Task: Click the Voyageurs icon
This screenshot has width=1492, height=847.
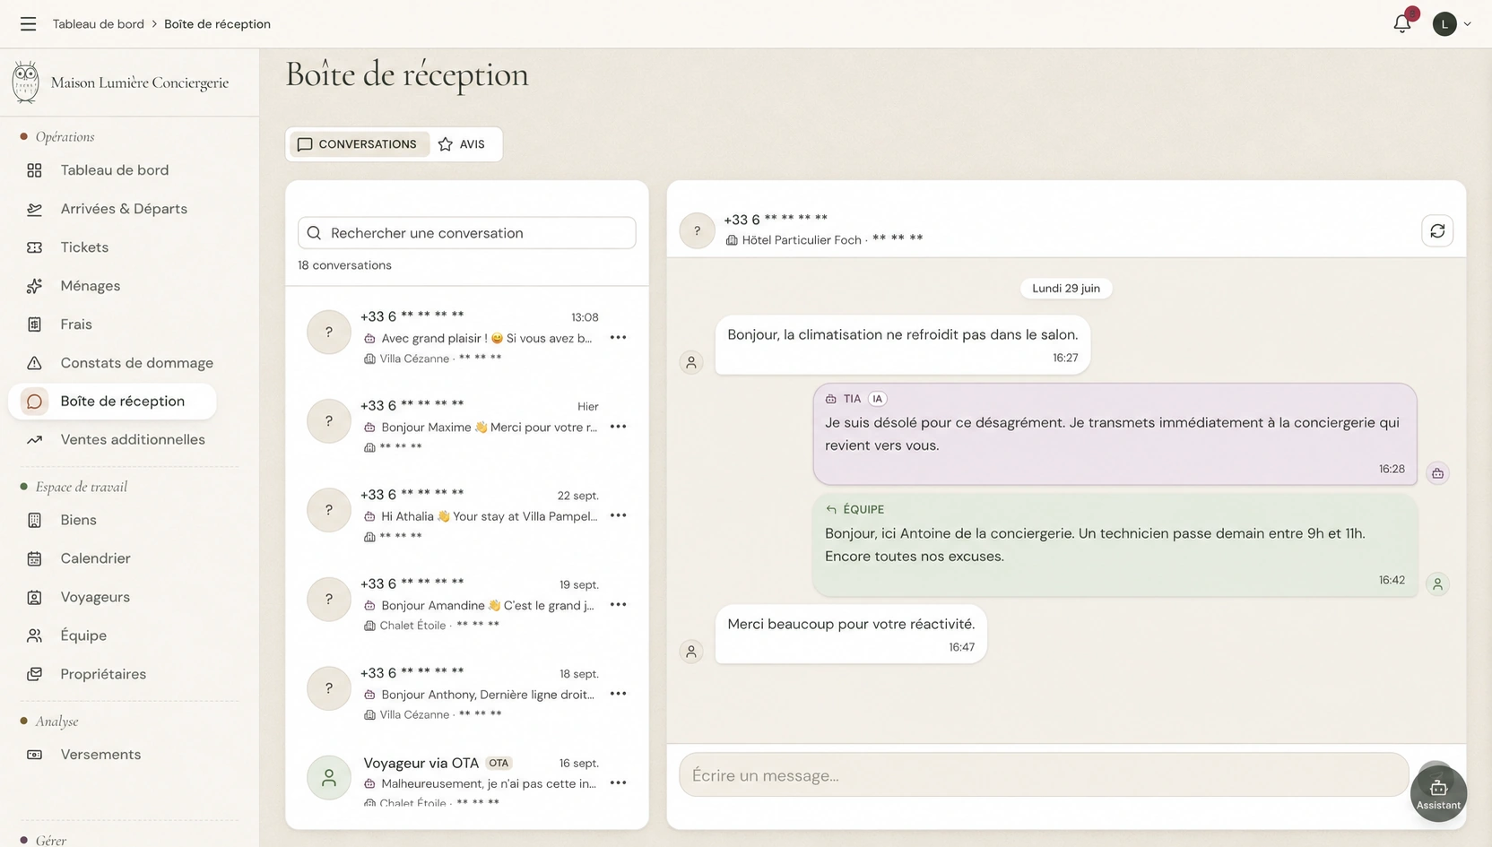Action: tap(35, 597)
